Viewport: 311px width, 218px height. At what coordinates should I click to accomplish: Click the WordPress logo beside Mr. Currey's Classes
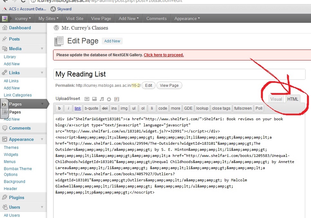point(56,28)
